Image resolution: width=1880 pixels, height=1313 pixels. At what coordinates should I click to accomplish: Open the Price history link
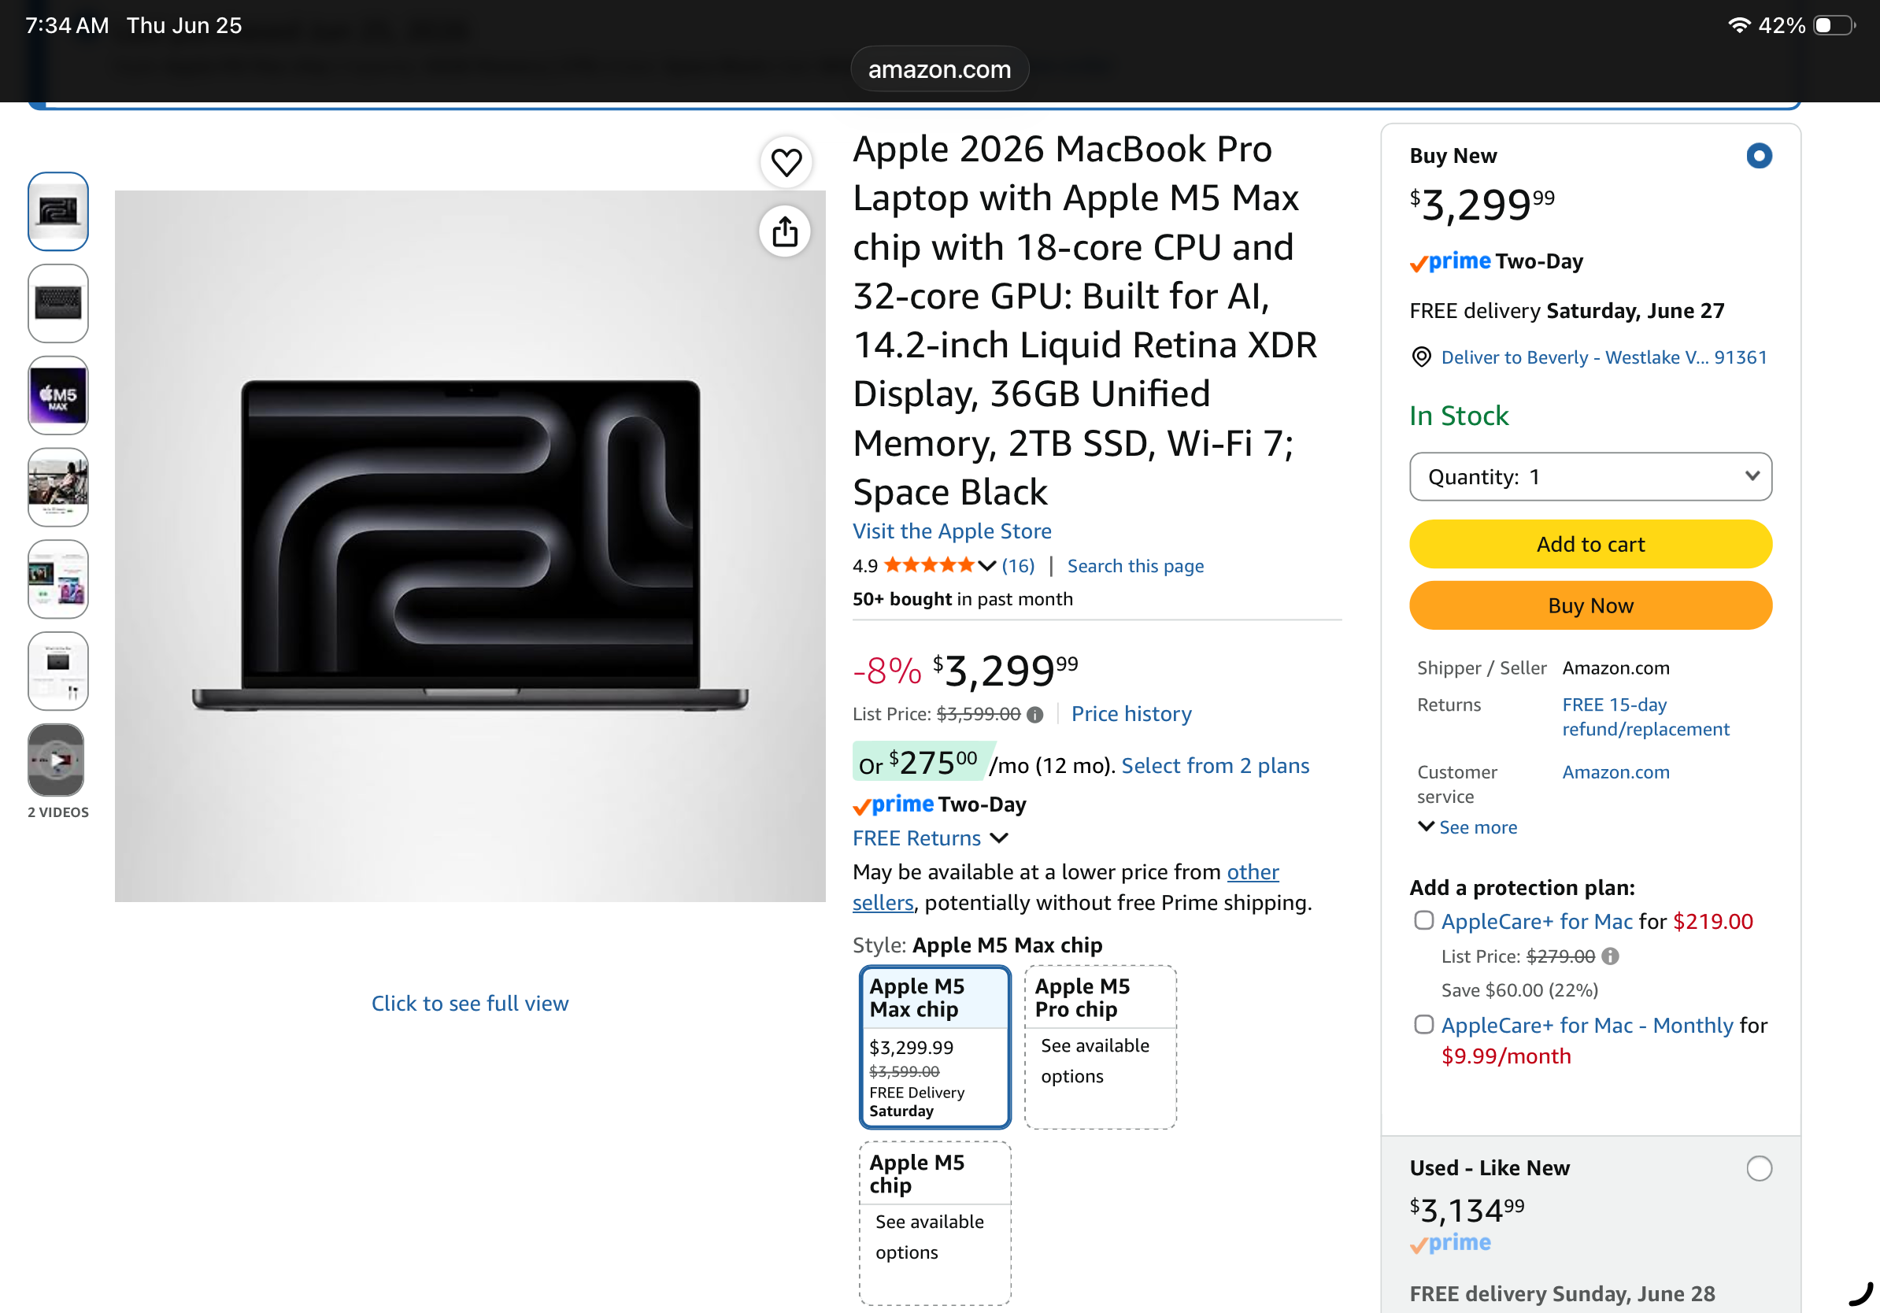pos(1131,714)
